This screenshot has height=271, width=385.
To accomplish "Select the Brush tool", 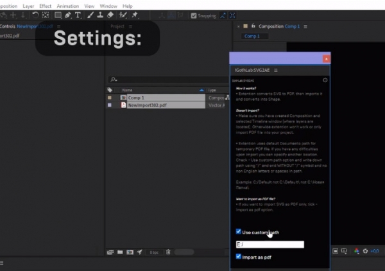I will tap(90, 15).
